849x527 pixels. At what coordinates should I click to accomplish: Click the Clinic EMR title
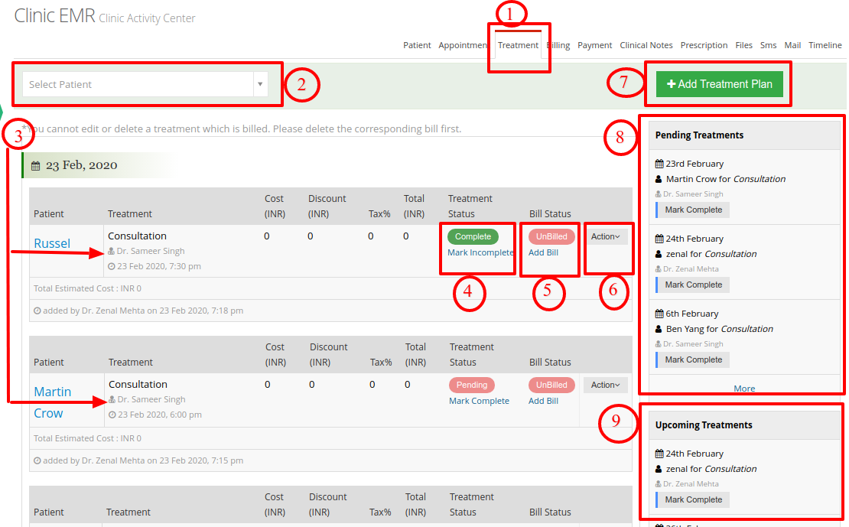point(54,16)
